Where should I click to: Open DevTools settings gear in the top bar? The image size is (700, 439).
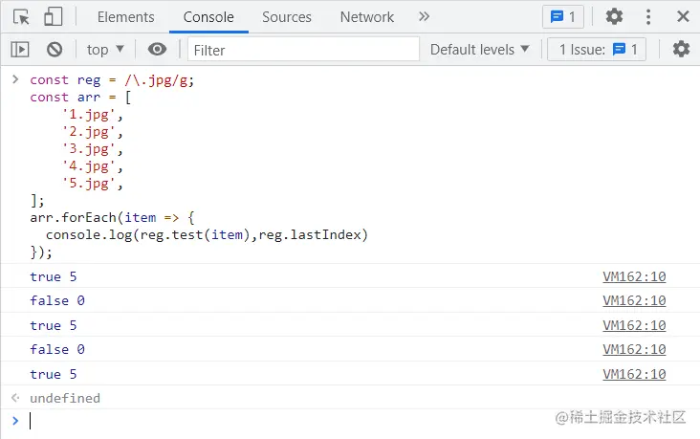(614, 17)
